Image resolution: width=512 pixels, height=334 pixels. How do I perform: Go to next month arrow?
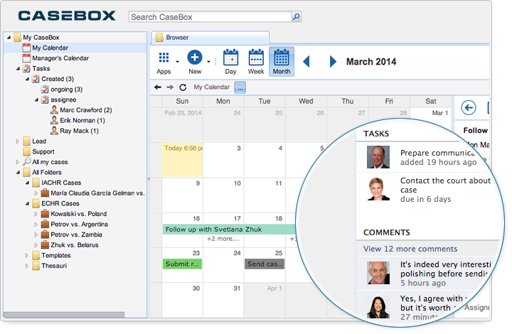tap(333, 61)
